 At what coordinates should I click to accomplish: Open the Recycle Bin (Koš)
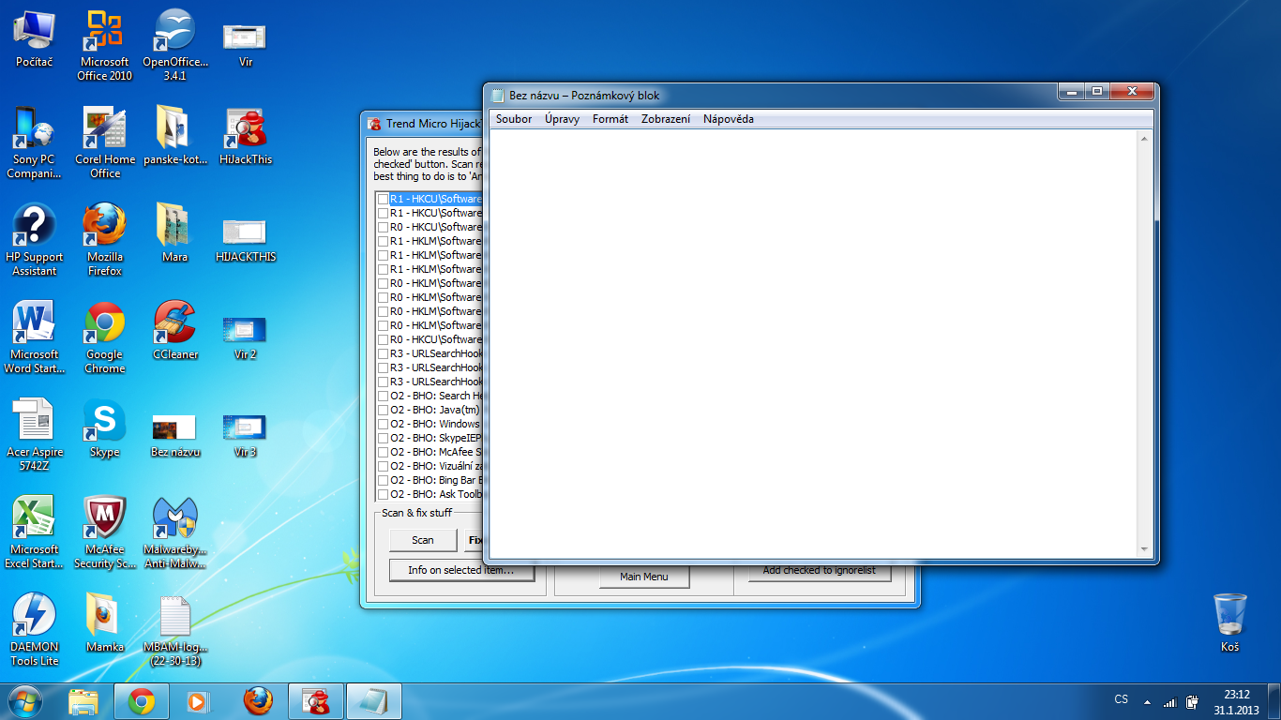pyautogui.click(x=1229, y=616)
